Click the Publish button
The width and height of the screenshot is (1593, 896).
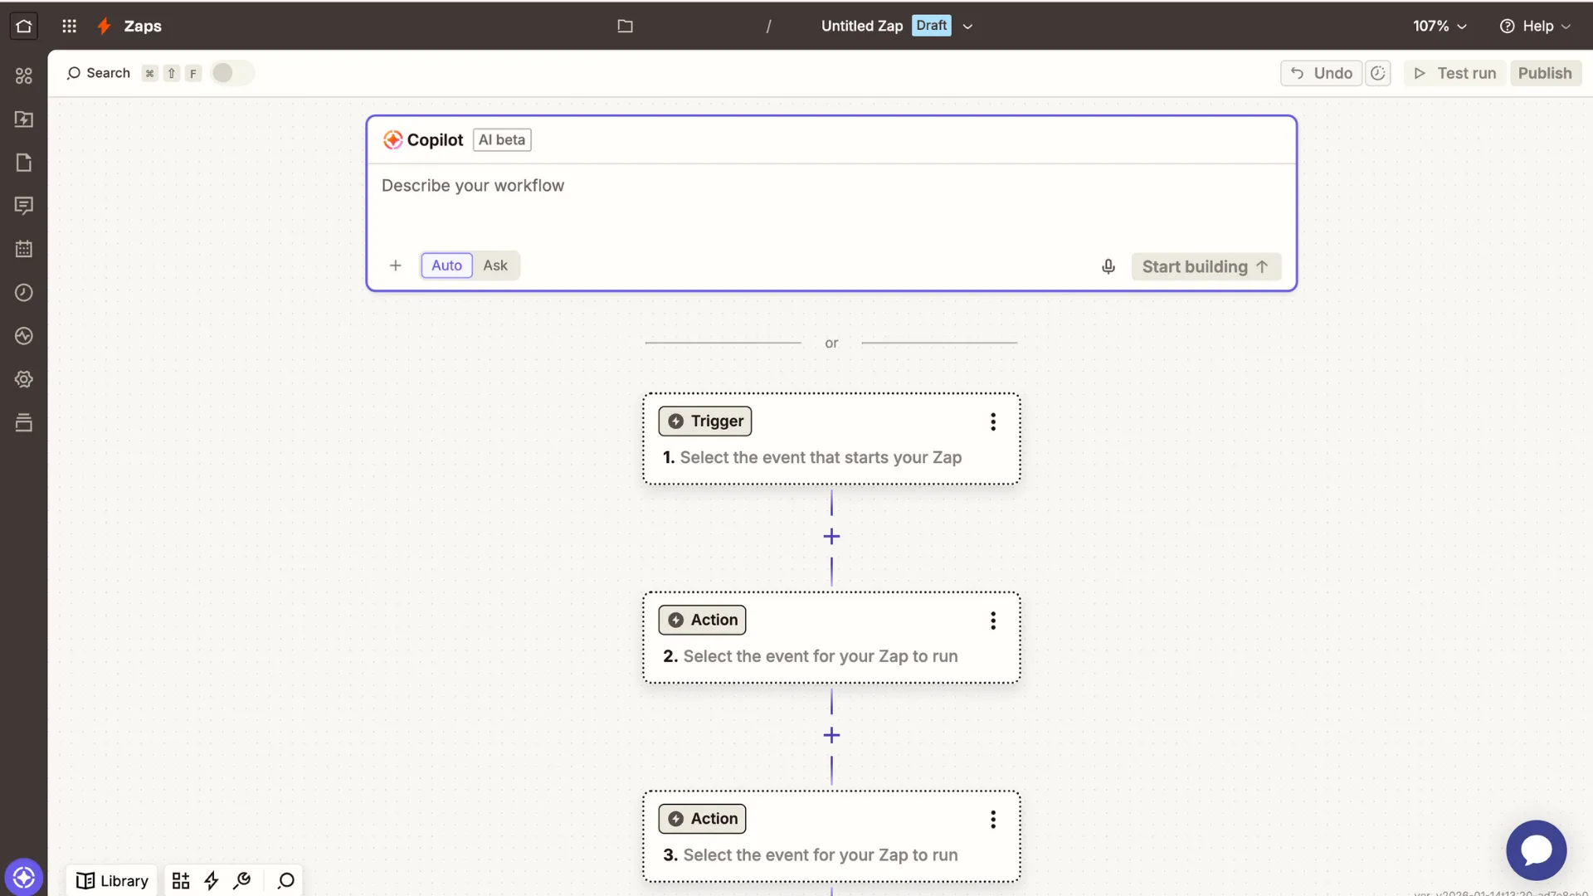[1545, 73]
